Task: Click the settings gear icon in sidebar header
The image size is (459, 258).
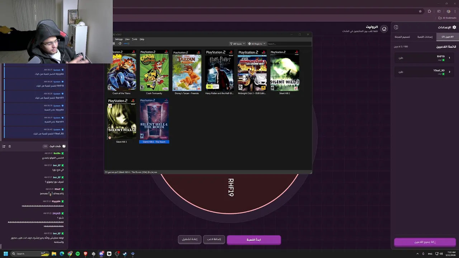Action: tap(454, 27)
